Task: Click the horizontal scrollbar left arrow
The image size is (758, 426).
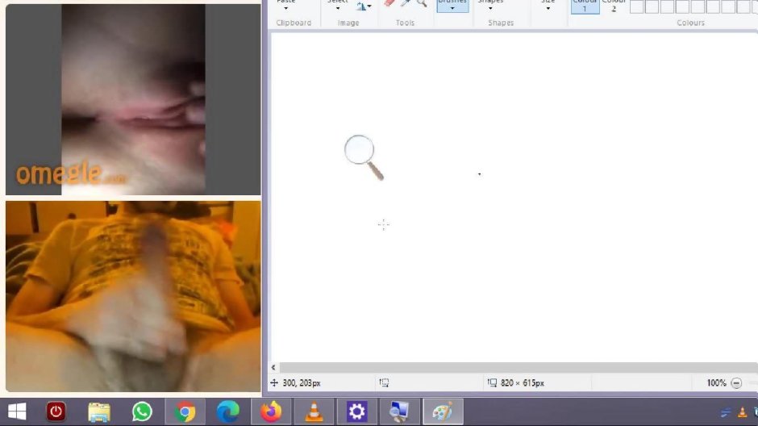Action: (274, 368)
